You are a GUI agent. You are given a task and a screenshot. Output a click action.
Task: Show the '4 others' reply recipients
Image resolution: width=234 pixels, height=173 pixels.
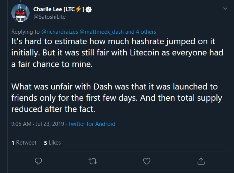(x=146, y=32)
